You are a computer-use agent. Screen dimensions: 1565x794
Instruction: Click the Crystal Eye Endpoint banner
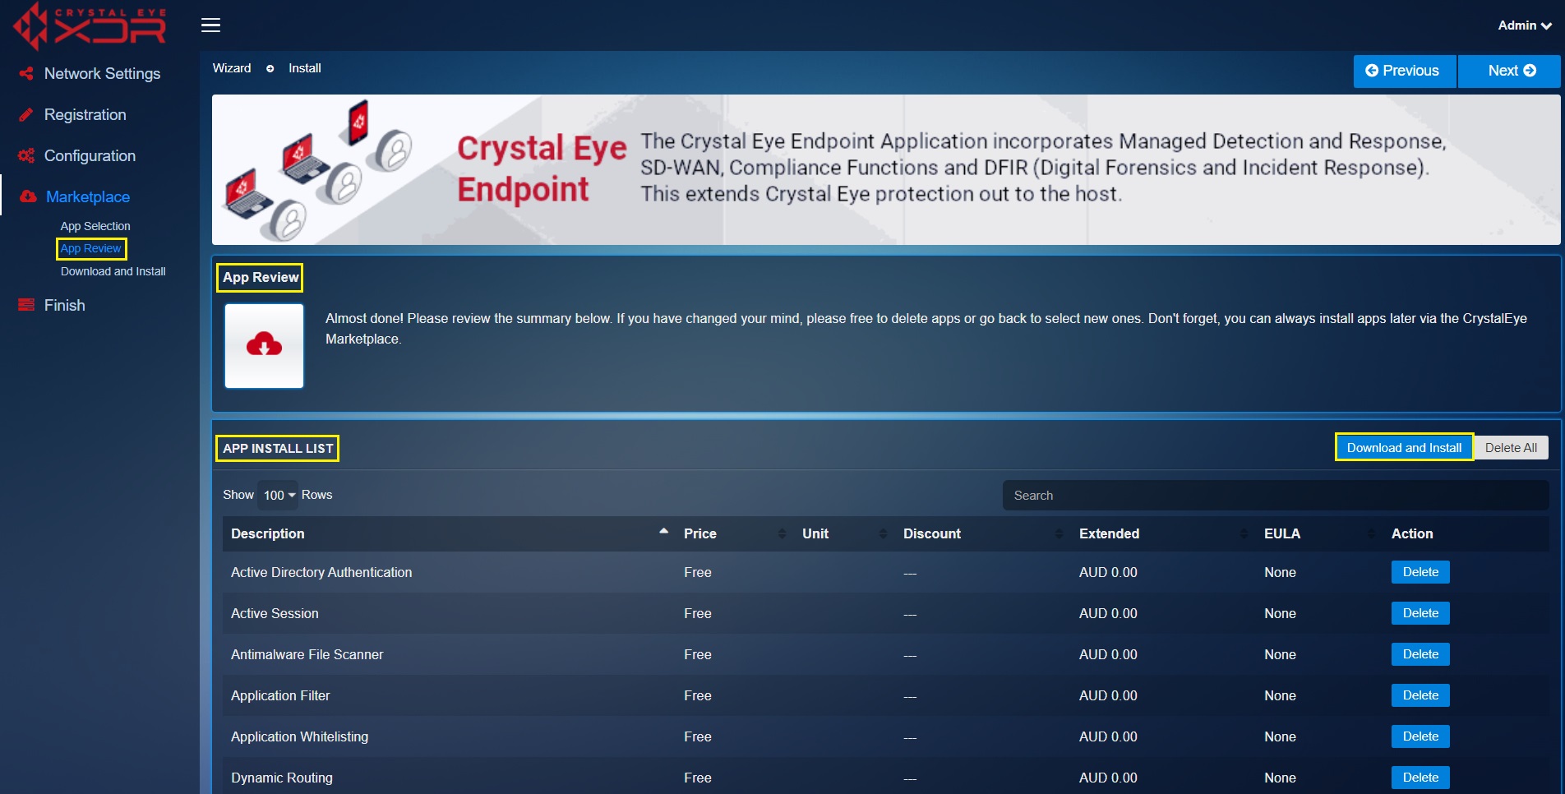[886, 169]
